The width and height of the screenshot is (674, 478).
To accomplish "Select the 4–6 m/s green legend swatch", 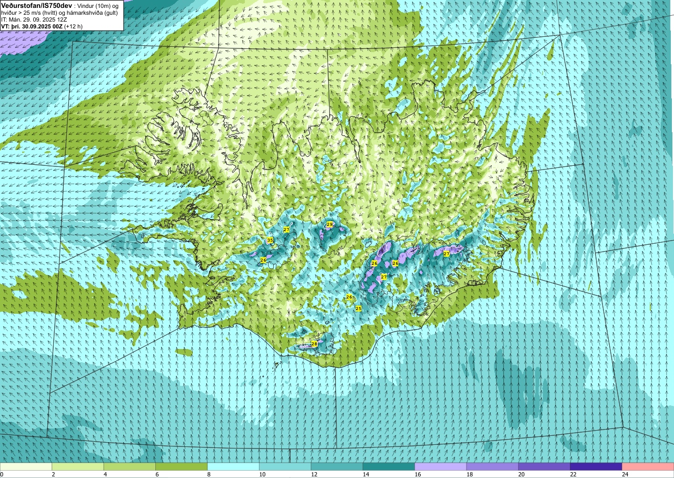I will pos(130,466).
